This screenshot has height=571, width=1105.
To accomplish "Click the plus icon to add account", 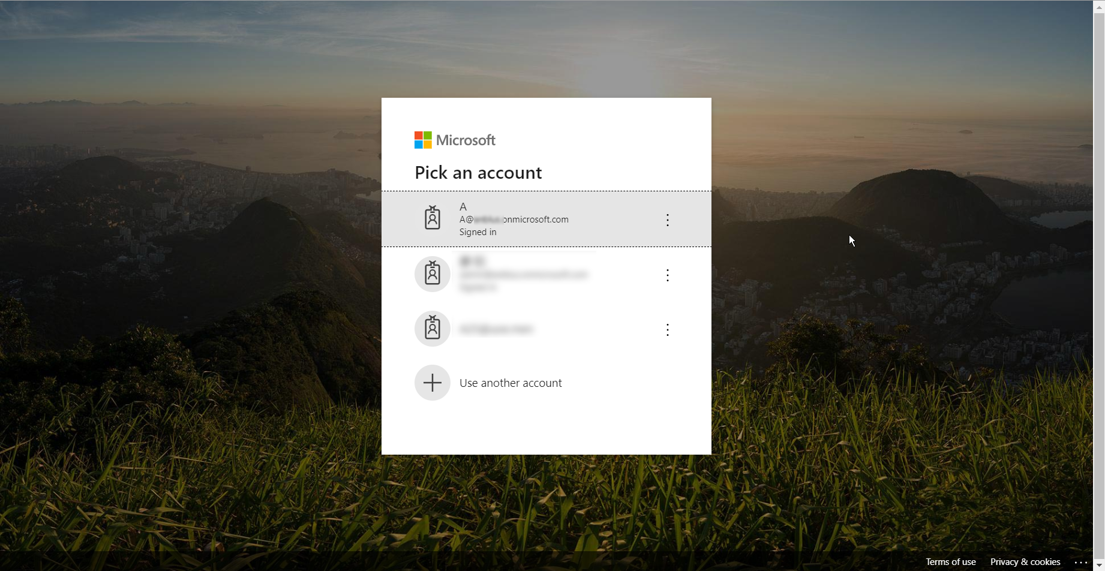I will coord(433,383).
